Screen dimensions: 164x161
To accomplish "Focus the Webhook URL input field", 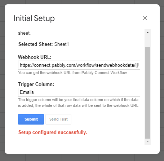I will (x=79, y=65).
